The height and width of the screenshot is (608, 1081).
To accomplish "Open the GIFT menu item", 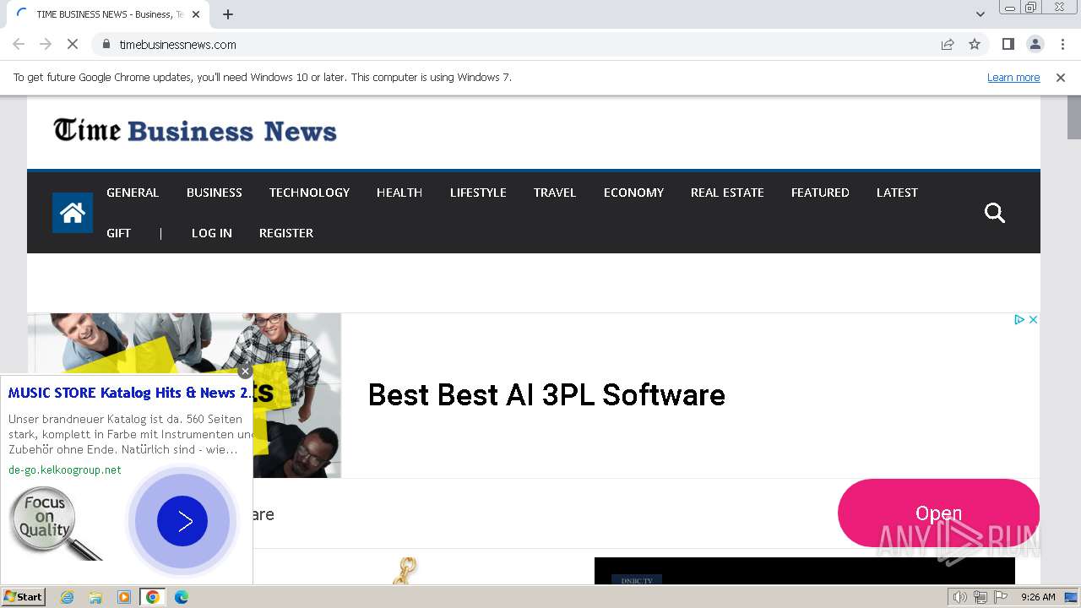I will pos(118,233).
